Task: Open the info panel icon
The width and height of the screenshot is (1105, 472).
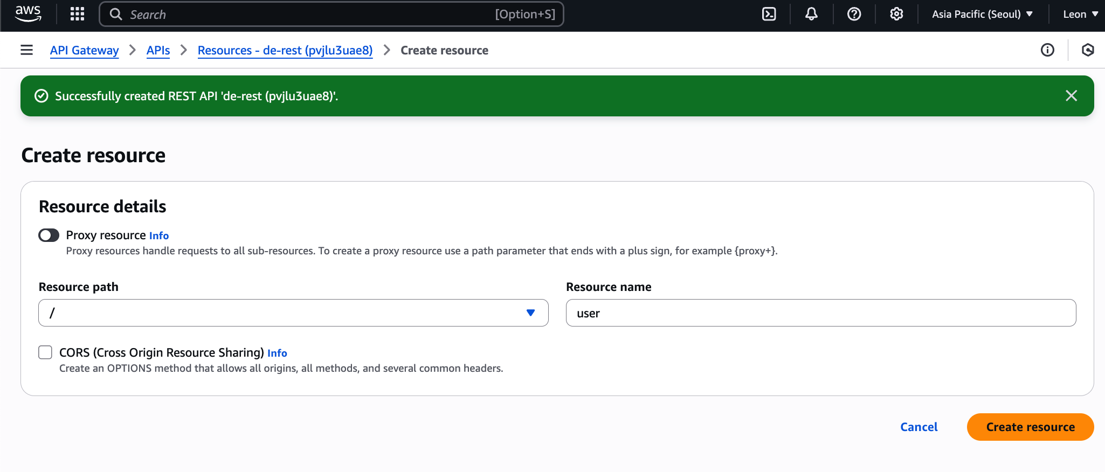Action: click(1047, 50)
